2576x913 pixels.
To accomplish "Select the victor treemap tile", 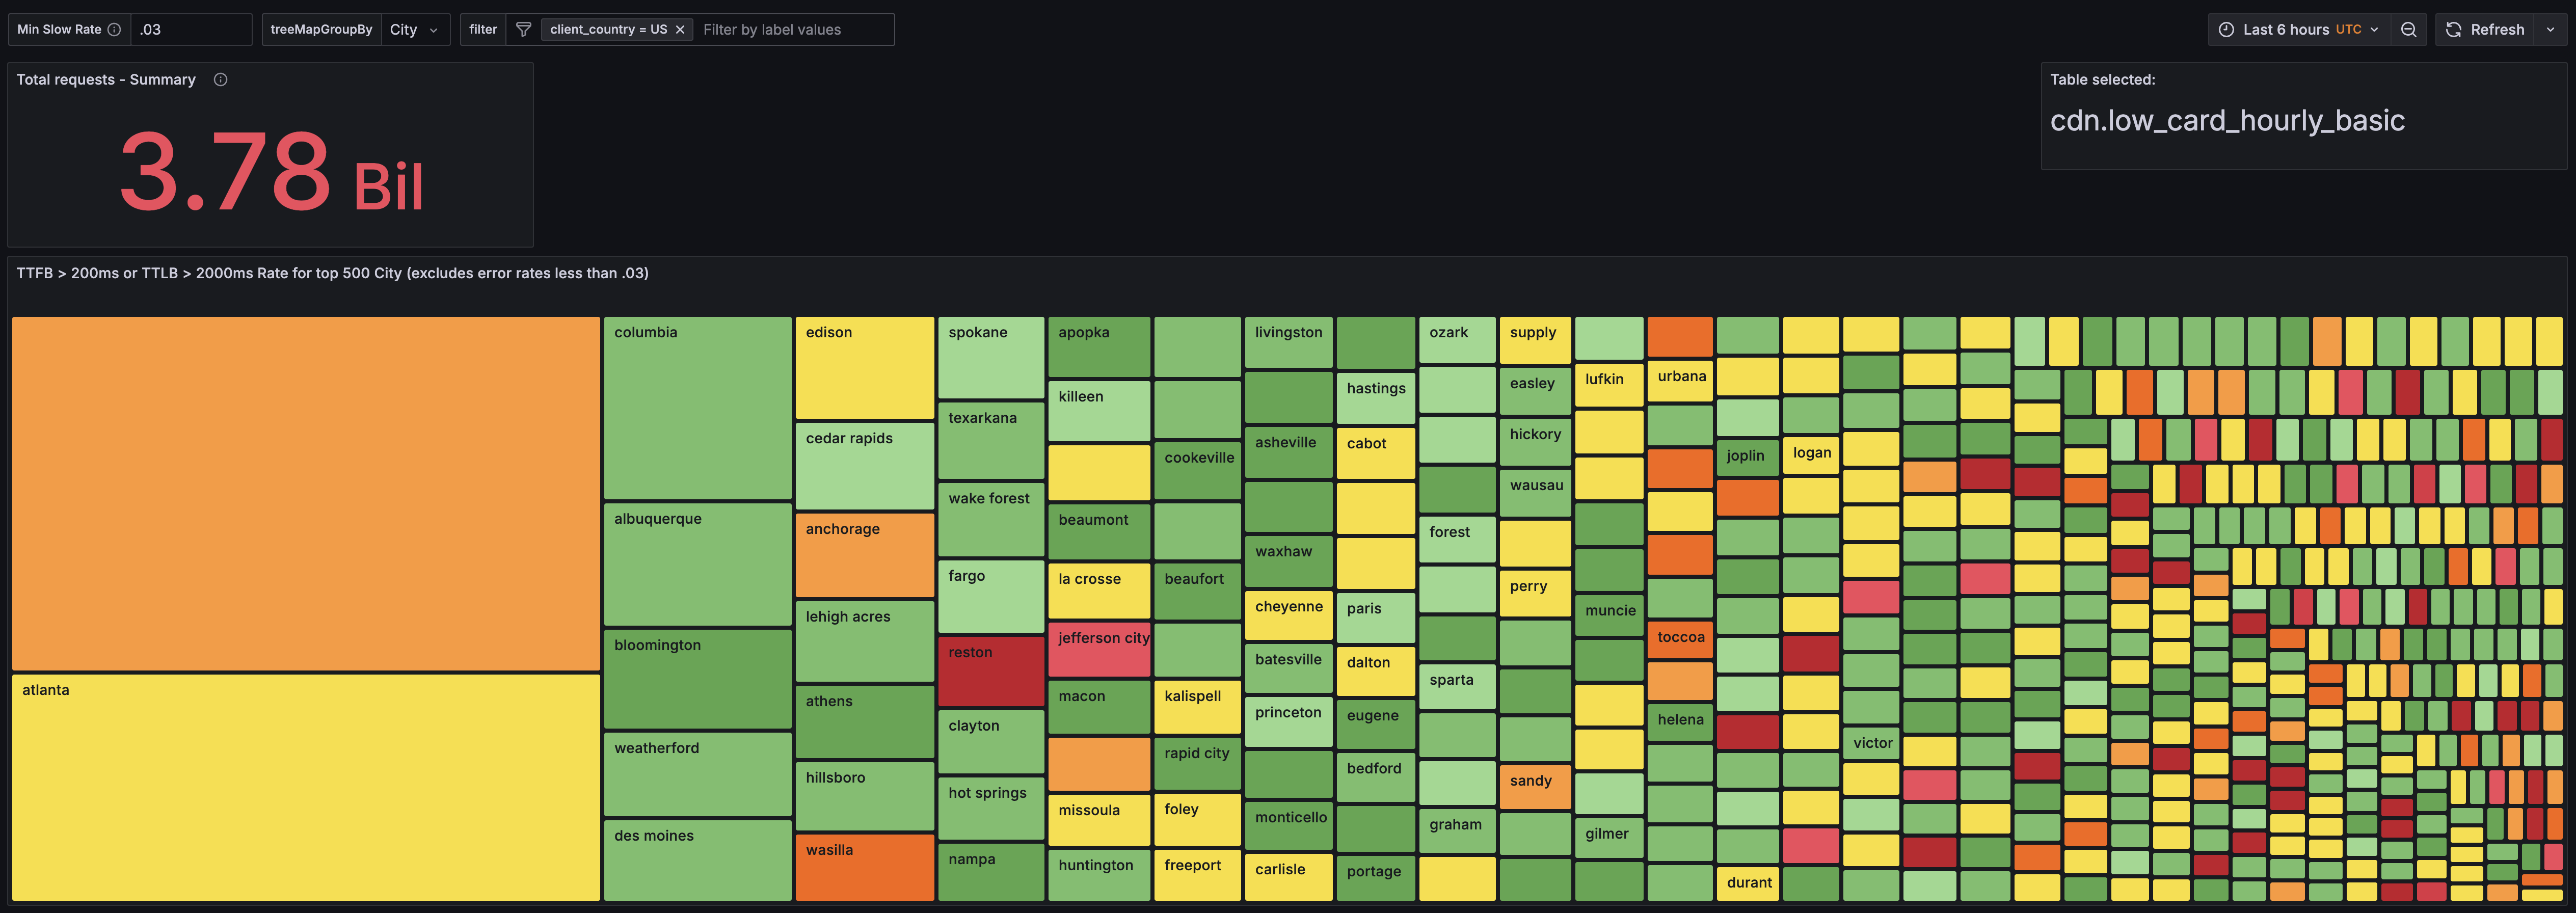I will [x=1871, y=743].
